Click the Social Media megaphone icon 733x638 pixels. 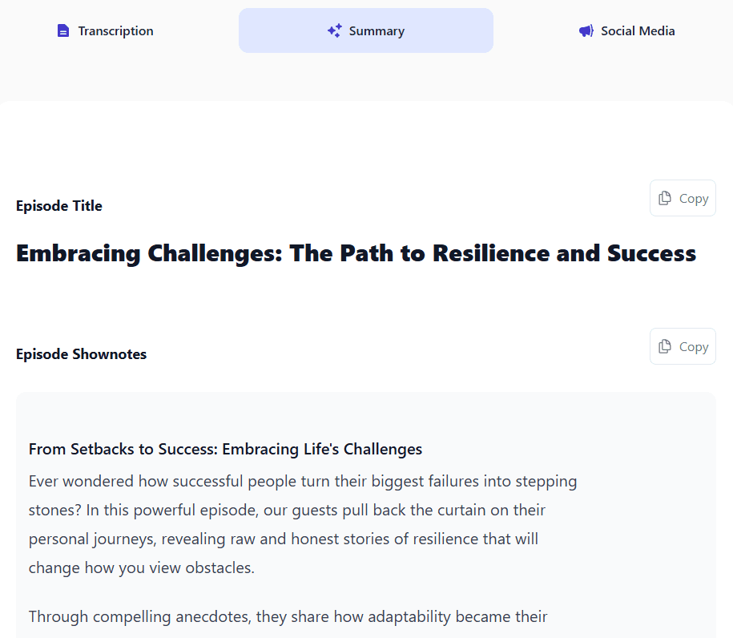pyautogui.click(x=586, y=31)
